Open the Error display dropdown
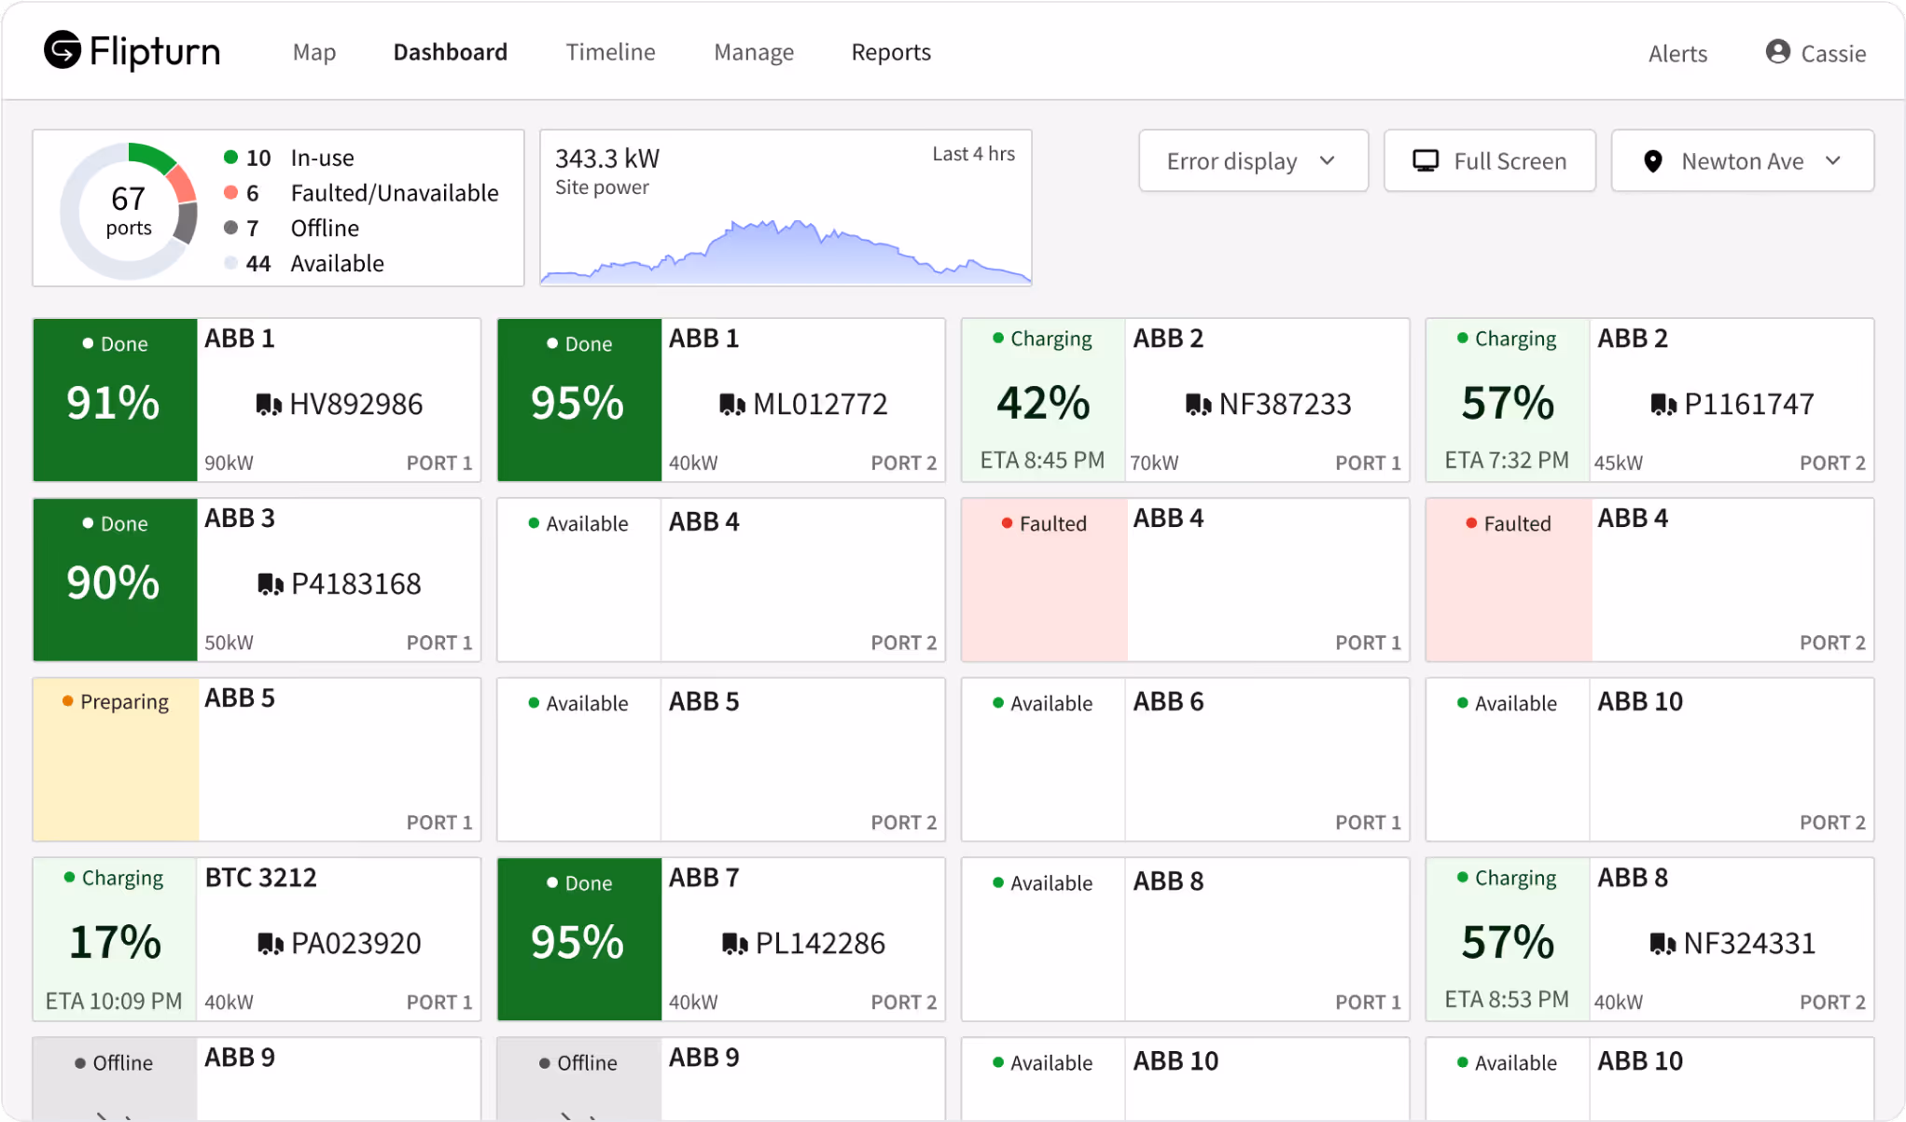The width and height of the screenshot is (1906, 1122). coord(1253,160)
